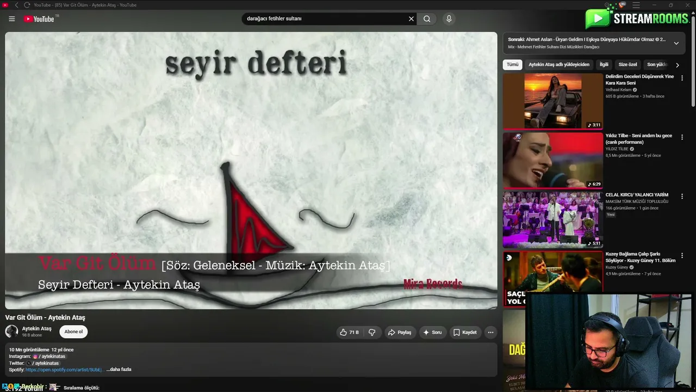Start voice search with the microphone icon
696x392 pixels.
coord(449,19)
